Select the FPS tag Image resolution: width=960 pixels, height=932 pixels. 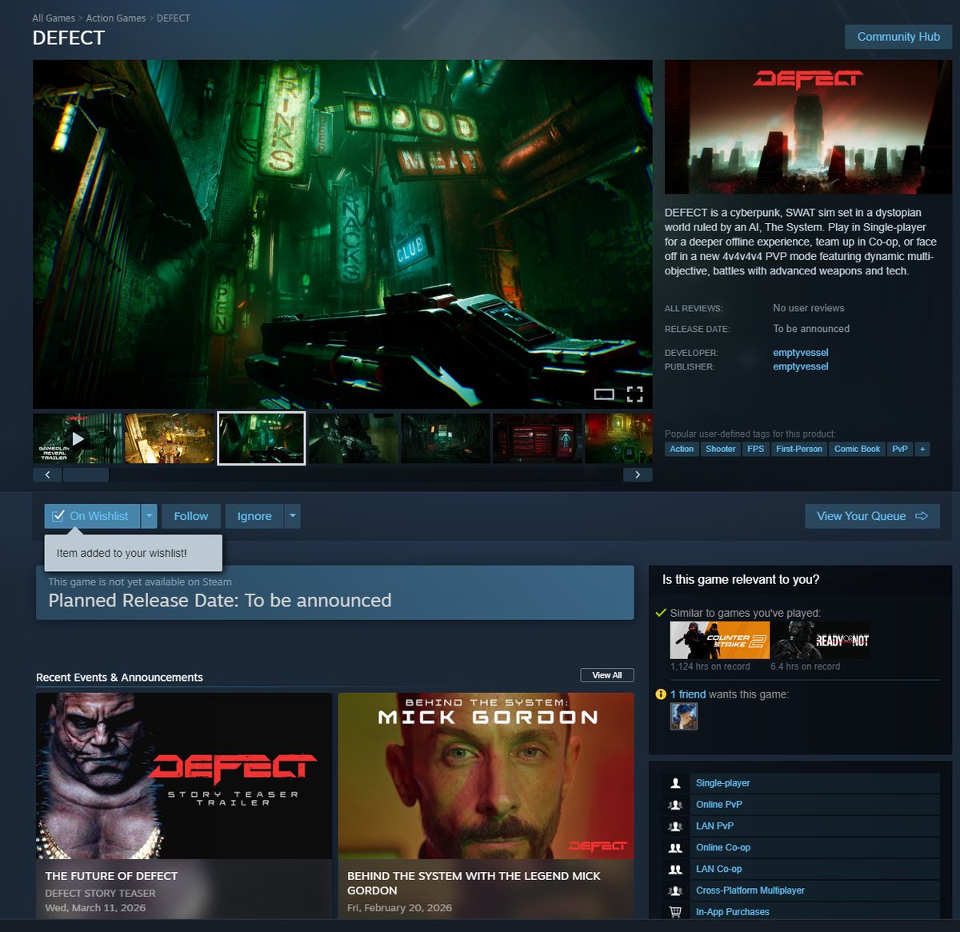click(x=755, y=449)
